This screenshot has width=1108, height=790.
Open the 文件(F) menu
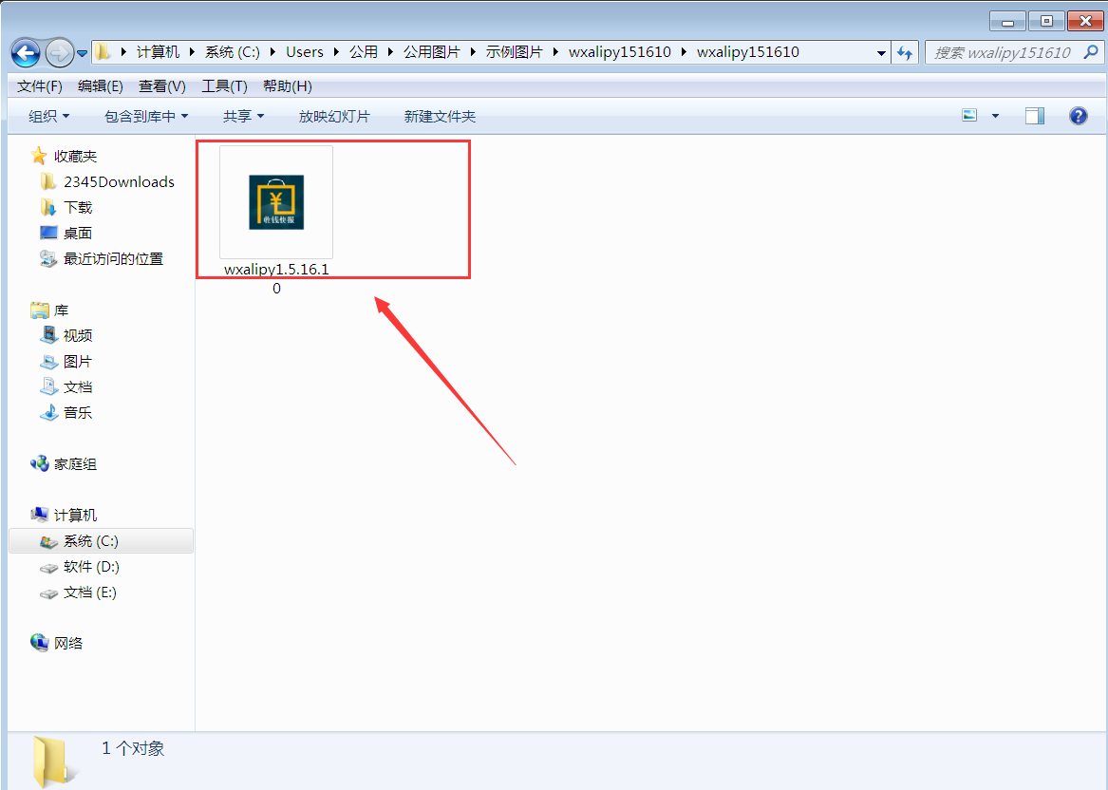[40, 86]
